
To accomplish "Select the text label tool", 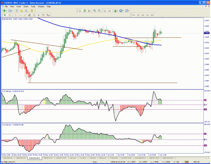I will coord(43,15).
